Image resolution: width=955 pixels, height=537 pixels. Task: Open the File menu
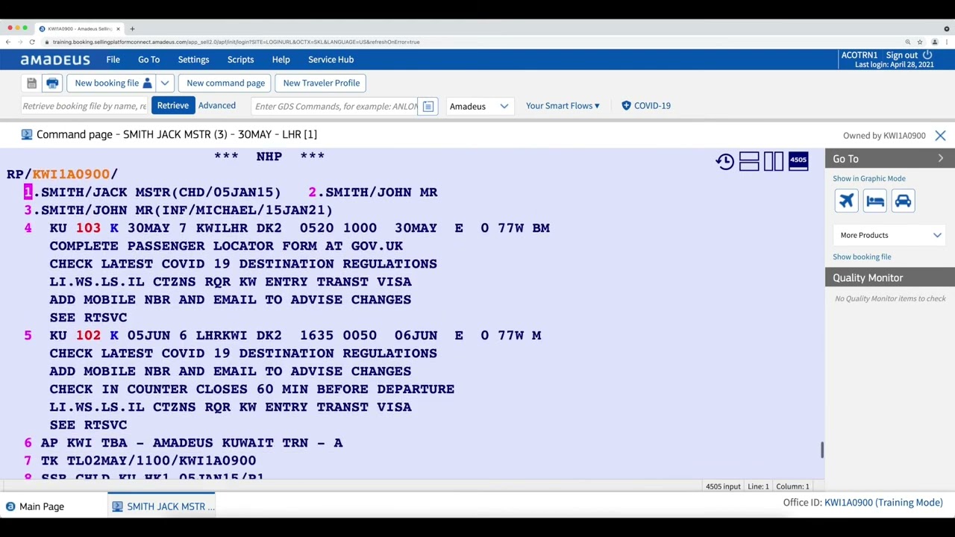113,60
